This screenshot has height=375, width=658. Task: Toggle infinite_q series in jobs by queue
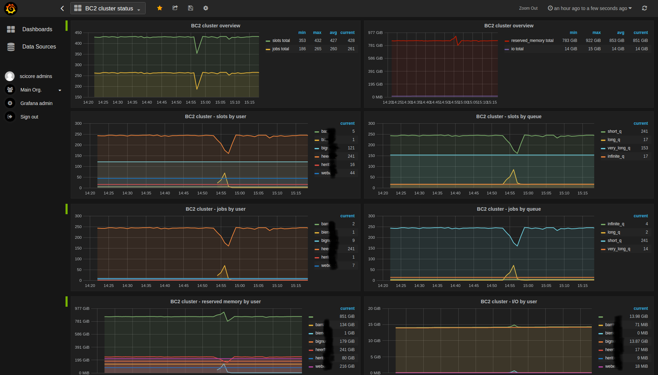click(x=616, y=224)
